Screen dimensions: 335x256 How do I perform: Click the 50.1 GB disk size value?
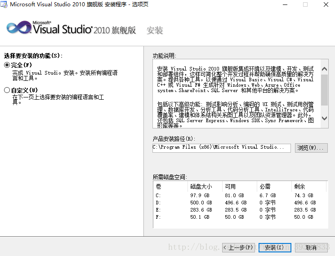(x=200, y=217)
